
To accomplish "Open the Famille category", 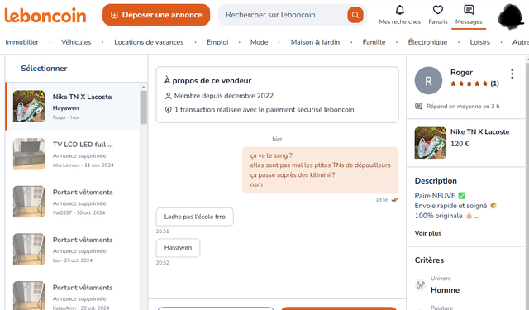I will pyautogui.click(x=374, y=42).
